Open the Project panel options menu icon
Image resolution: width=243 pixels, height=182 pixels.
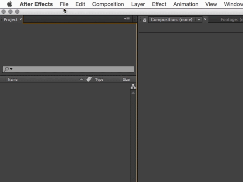127,19
